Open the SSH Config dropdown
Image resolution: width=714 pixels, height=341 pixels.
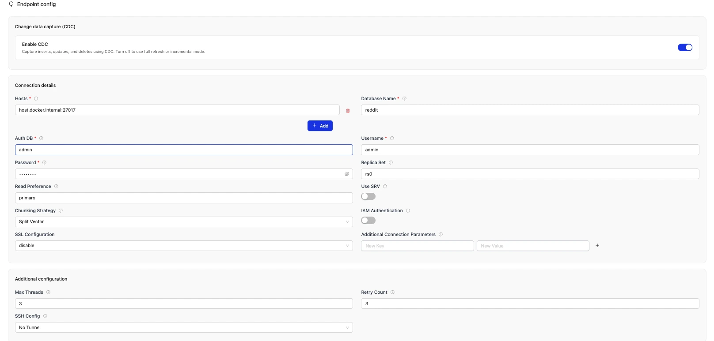tap(184, 327)
